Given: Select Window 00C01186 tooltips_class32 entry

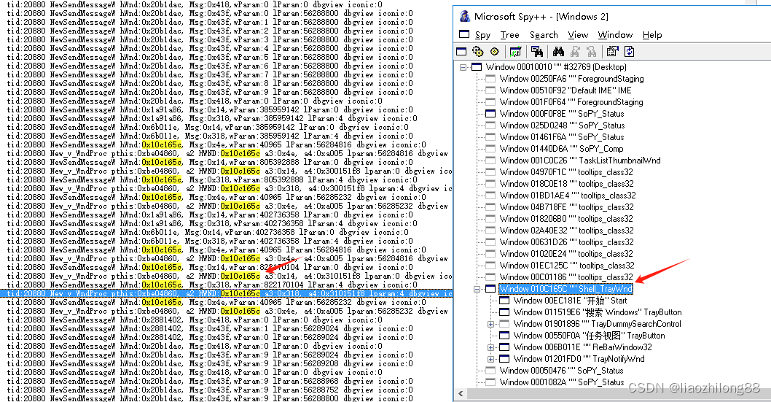Looking at the screenshot, I should tap(566, 277).
